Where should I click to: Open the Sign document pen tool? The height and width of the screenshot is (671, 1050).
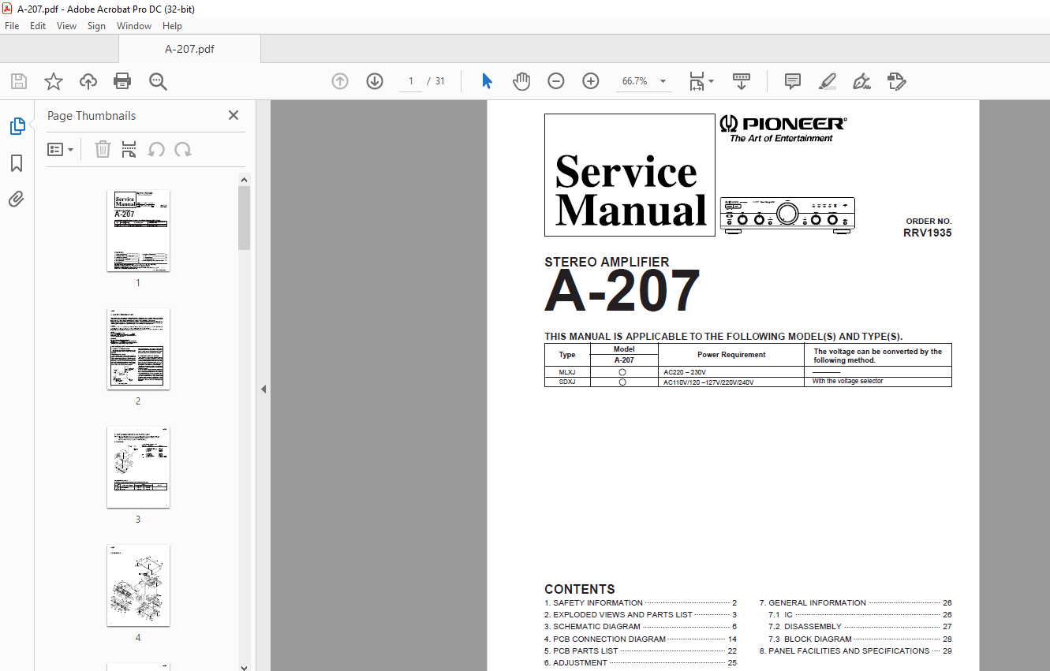pos(862,81)
